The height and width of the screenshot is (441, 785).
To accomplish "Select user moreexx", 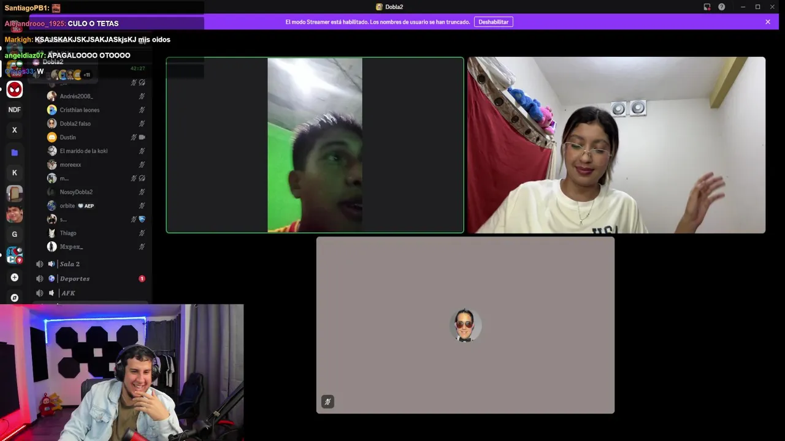I will point(96,164).
